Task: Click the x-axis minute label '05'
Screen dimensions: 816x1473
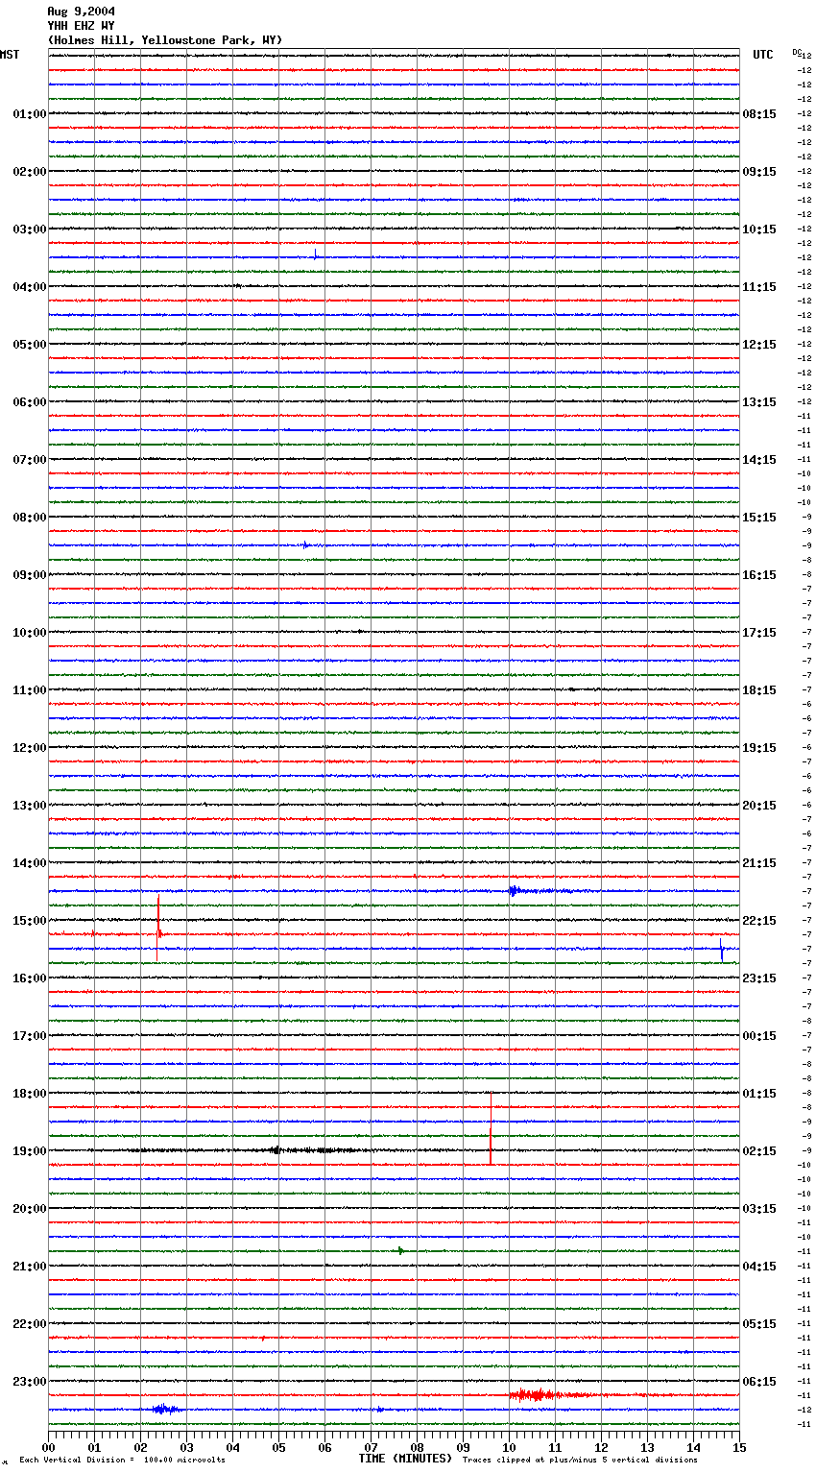Action: (x=278, y=1447)
